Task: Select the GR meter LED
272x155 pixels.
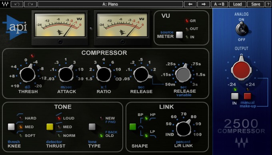Action: point(187,21)
